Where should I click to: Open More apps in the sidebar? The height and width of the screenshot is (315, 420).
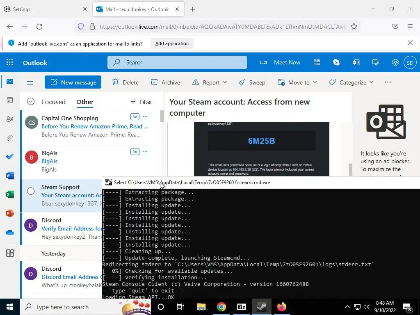pos(10,253)
